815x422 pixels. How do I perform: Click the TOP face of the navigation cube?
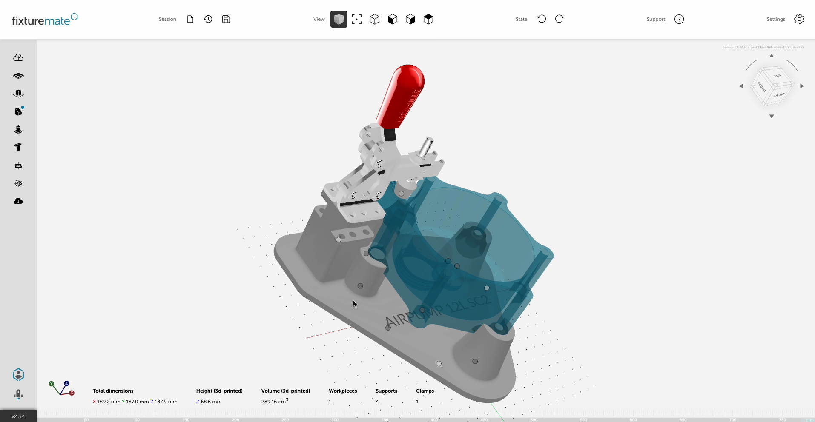coord(777,76)
